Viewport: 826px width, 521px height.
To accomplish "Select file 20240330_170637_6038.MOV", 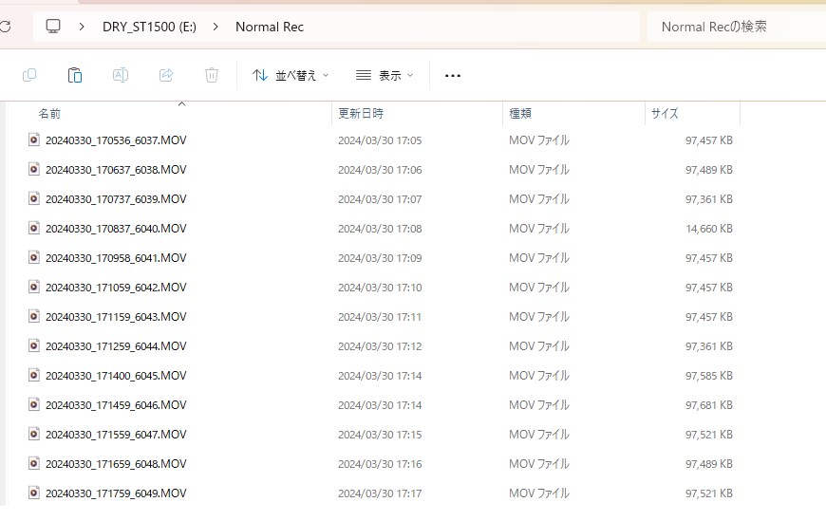I will click(116, 170).
